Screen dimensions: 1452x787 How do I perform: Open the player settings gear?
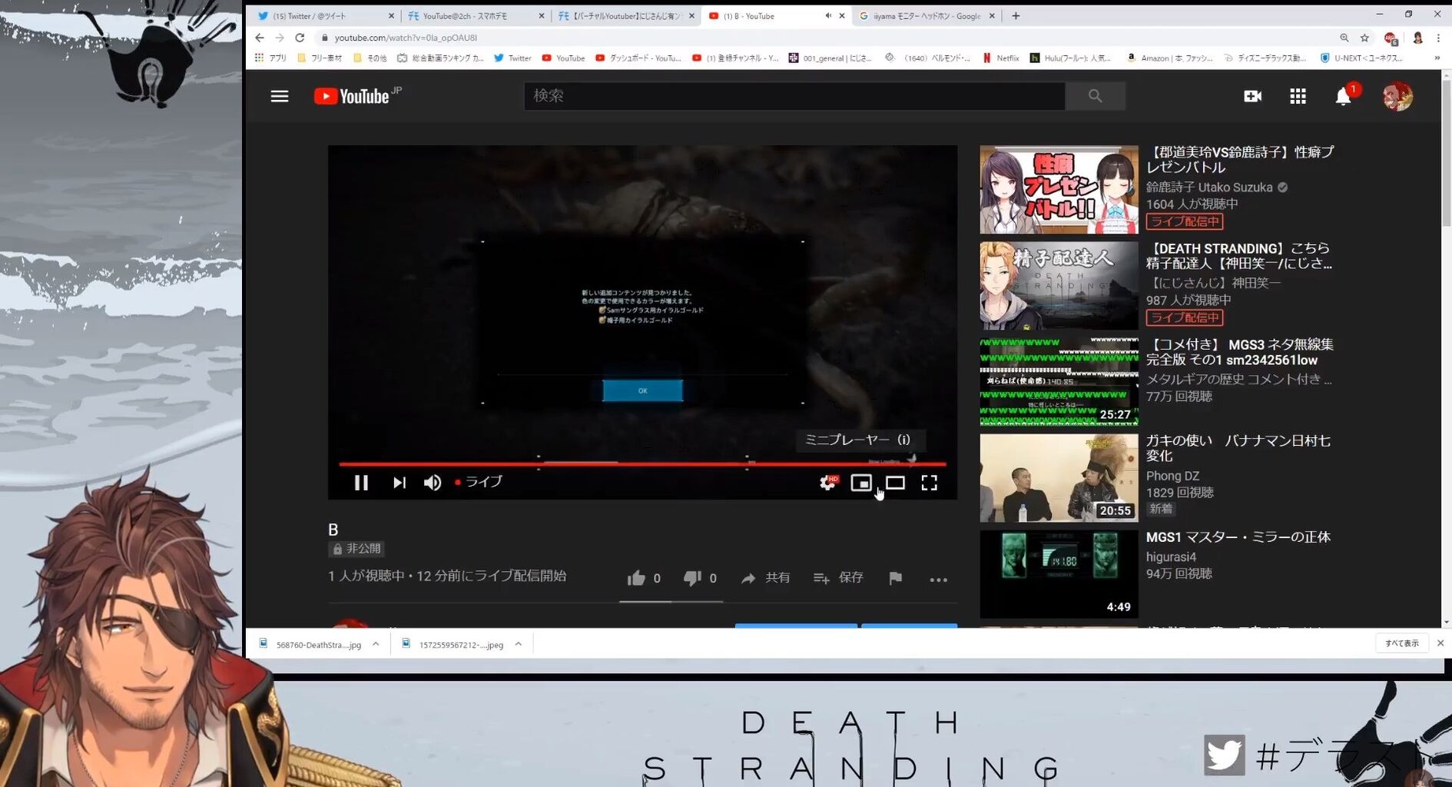click(827, 483)
